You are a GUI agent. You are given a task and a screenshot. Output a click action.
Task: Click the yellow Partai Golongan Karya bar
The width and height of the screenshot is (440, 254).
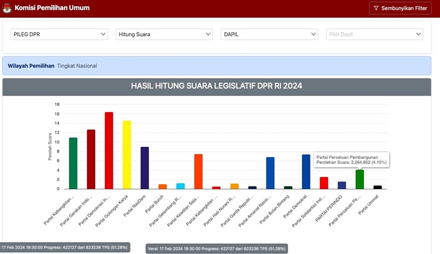point(127,155)
